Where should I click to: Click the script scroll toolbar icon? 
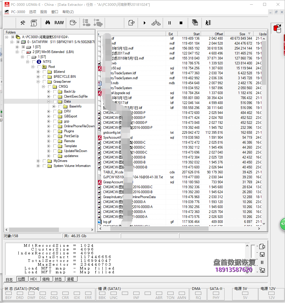[x=34, y=23]
